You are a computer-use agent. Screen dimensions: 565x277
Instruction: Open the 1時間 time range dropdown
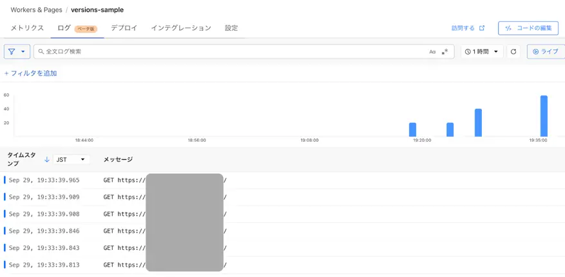482,52
